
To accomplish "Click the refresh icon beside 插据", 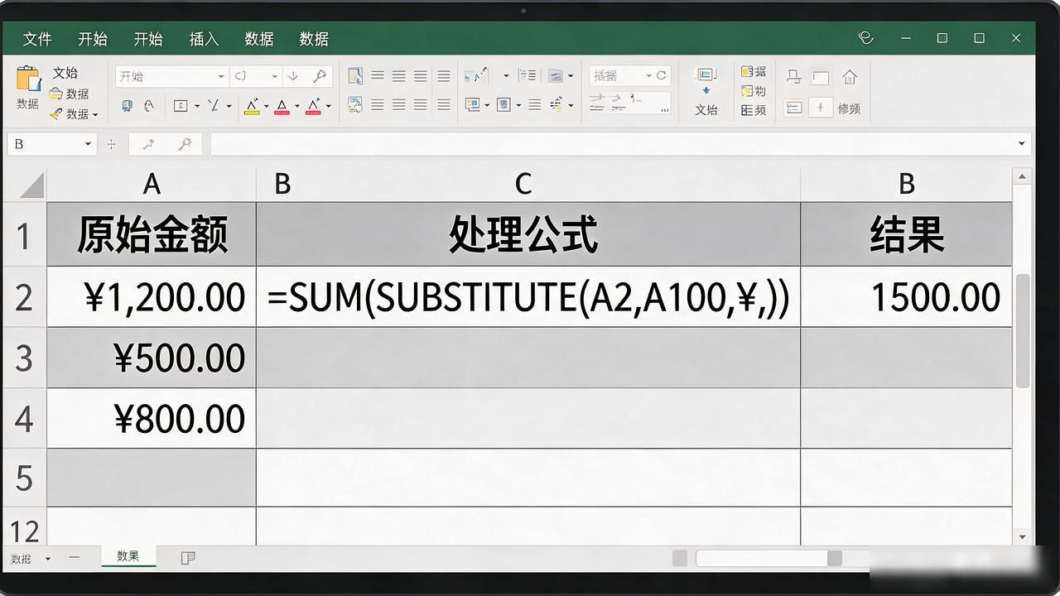I will click(x=661, y=75).
